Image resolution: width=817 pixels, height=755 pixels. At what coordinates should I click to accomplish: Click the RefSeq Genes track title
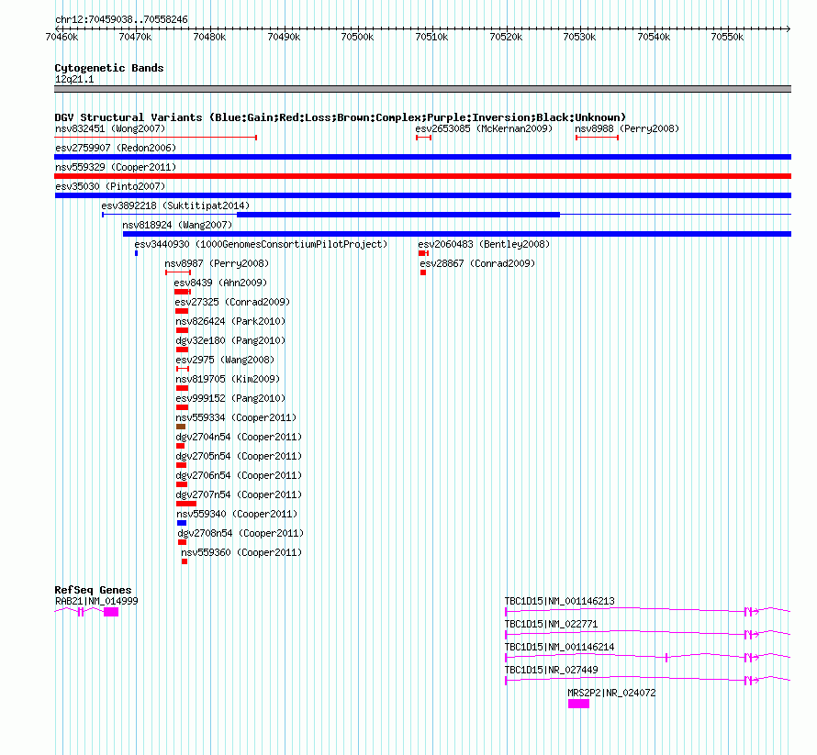point(93,590)
